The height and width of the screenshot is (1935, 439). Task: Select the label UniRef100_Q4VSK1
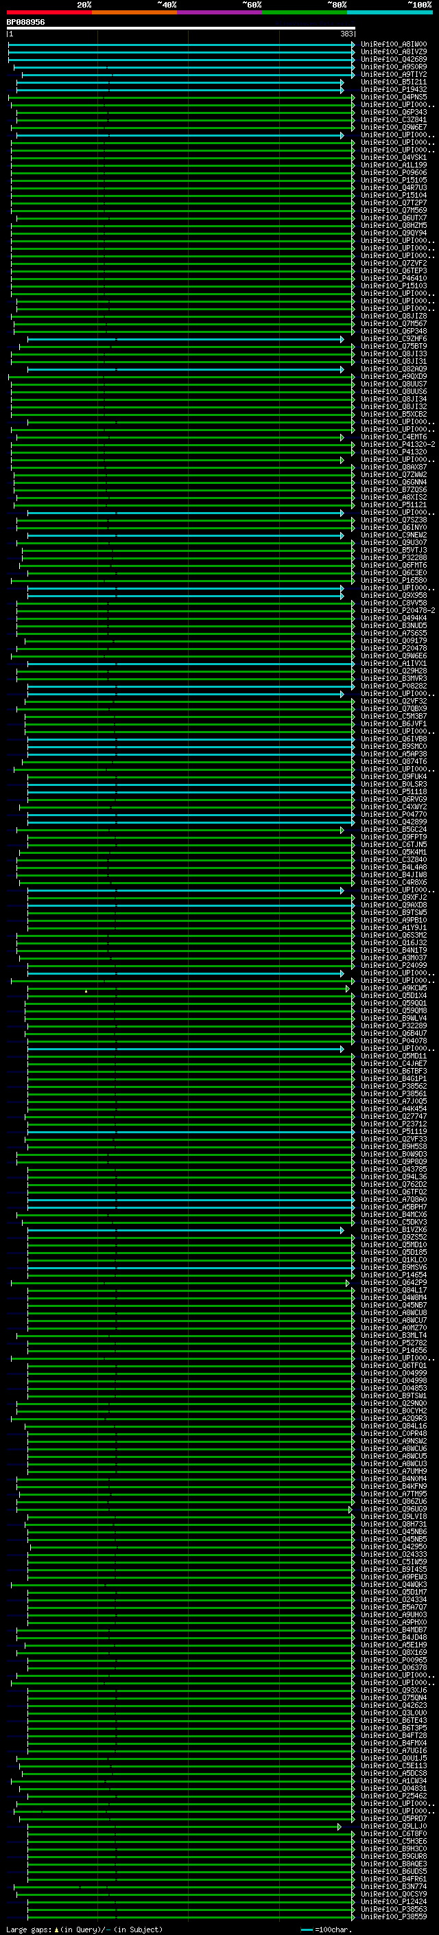[393, 158]
